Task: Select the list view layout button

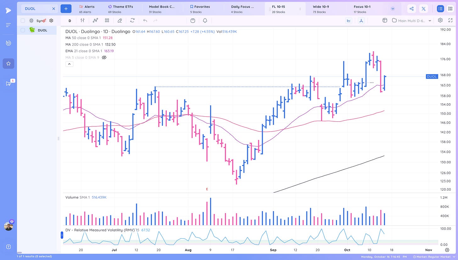Action: coord(440,9)
